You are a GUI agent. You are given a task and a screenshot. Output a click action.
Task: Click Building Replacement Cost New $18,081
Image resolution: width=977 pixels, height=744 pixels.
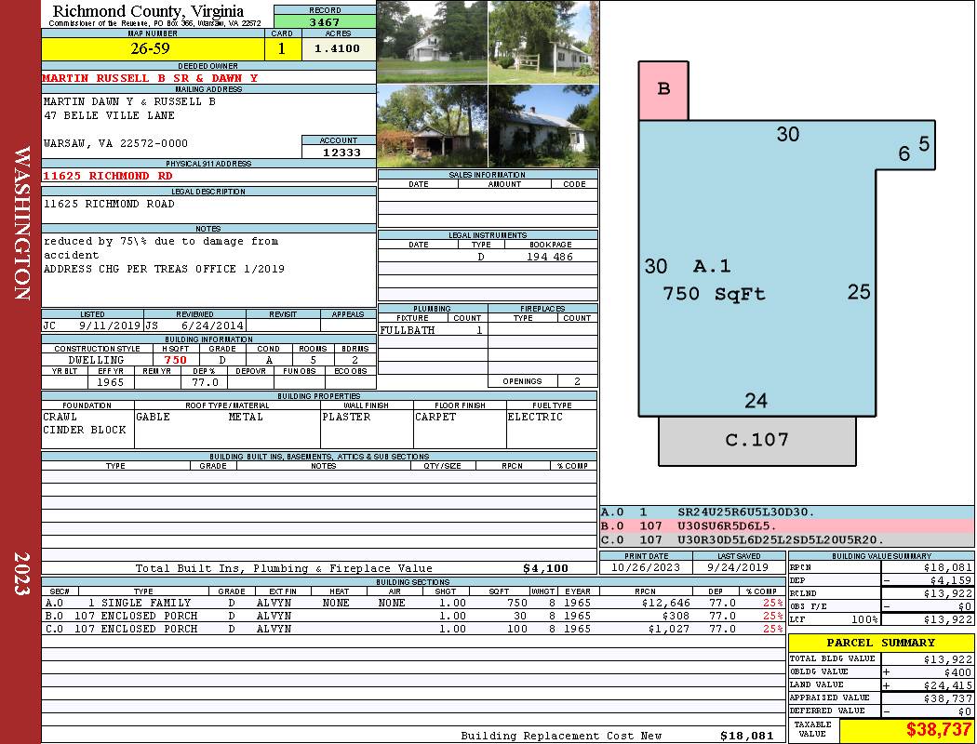pyautogui.click(x=746, y=736)
